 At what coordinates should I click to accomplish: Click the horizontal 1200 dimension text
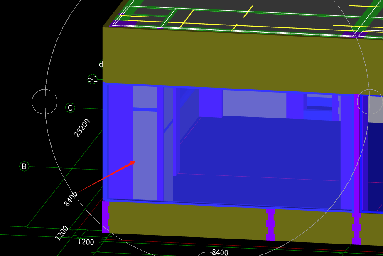click(86, 242)
